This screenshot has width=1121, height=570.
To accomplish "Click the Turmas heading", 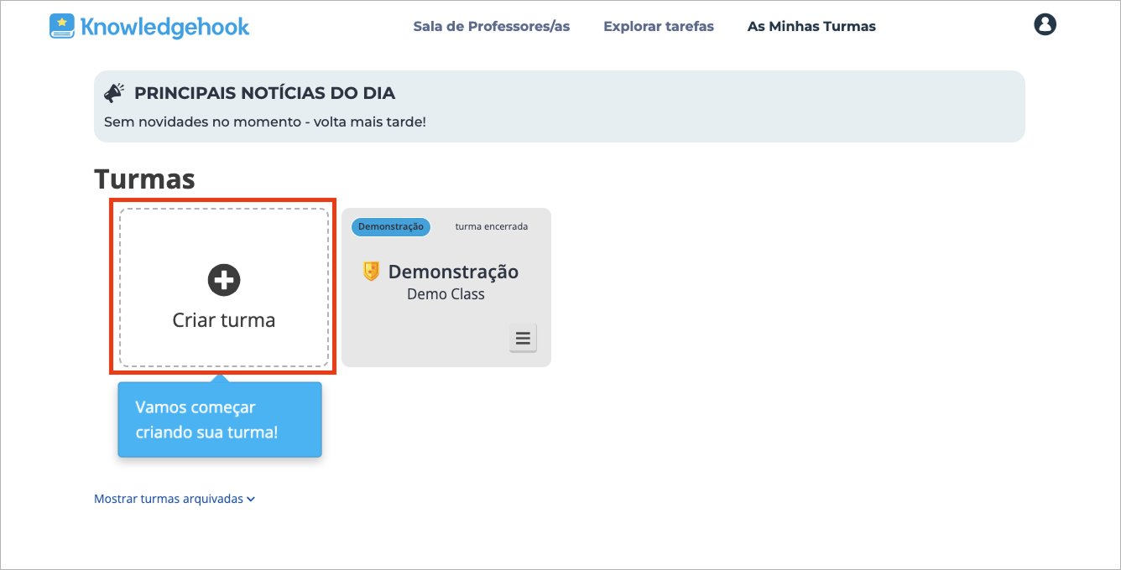I will pyautogui.click(x=144, y=179).
